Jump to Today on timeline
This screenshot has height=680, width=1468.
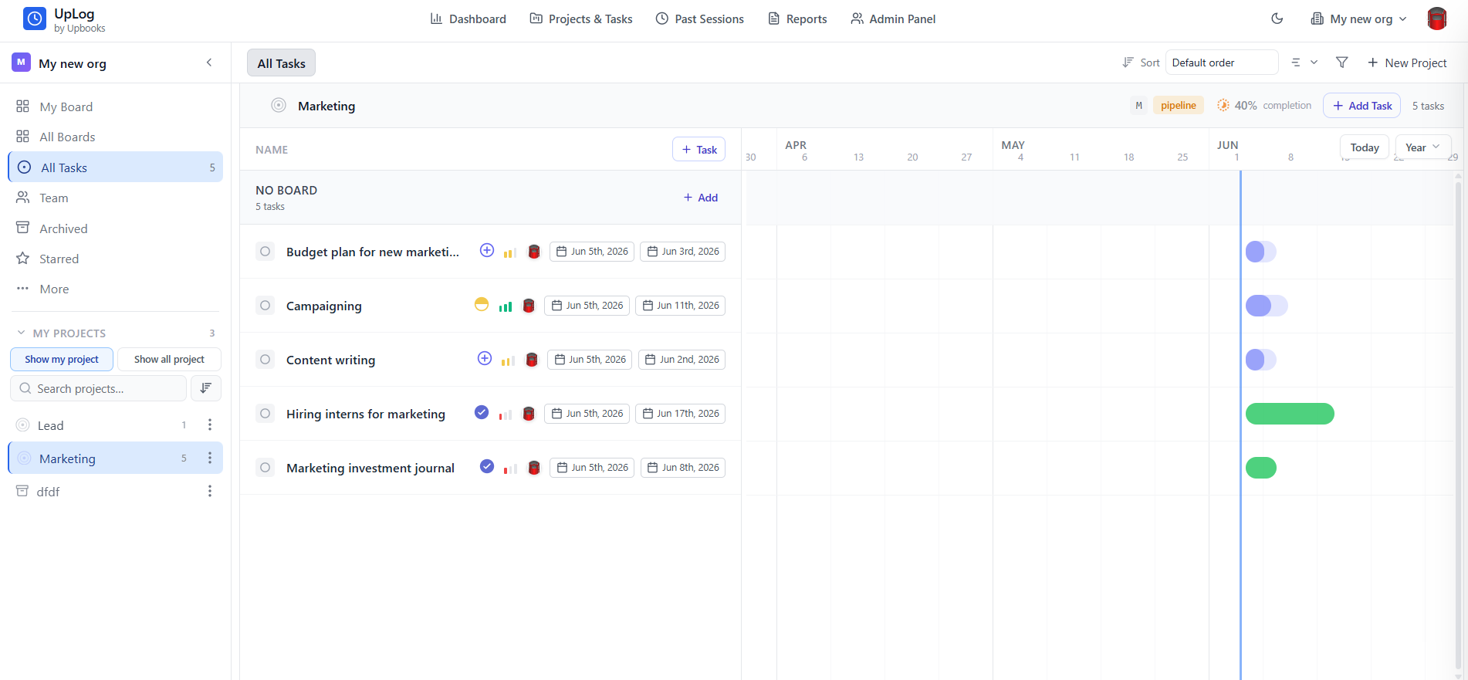coord(1365,147)
